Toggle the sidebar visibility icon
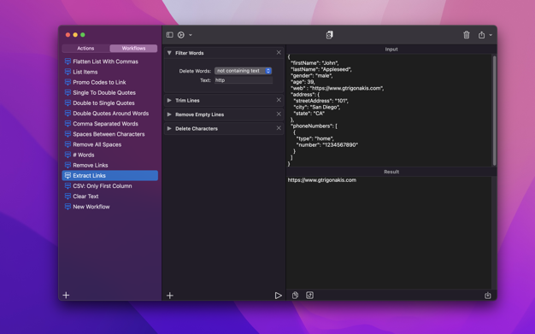 click(x=169, y=35)
